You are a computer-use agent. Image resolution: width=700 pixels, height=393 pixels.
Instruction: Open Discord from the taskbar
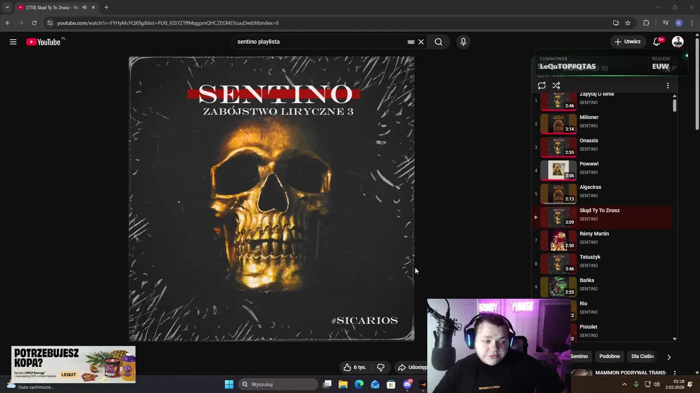click(x=407, y=384)
